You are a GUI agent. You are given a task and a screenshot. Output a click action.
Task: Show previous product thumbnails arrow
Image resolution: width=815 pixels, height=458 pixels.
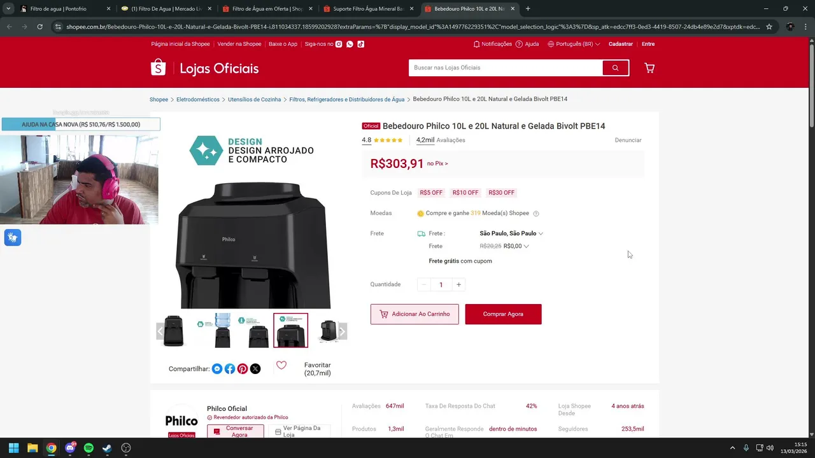pos(160,331)
